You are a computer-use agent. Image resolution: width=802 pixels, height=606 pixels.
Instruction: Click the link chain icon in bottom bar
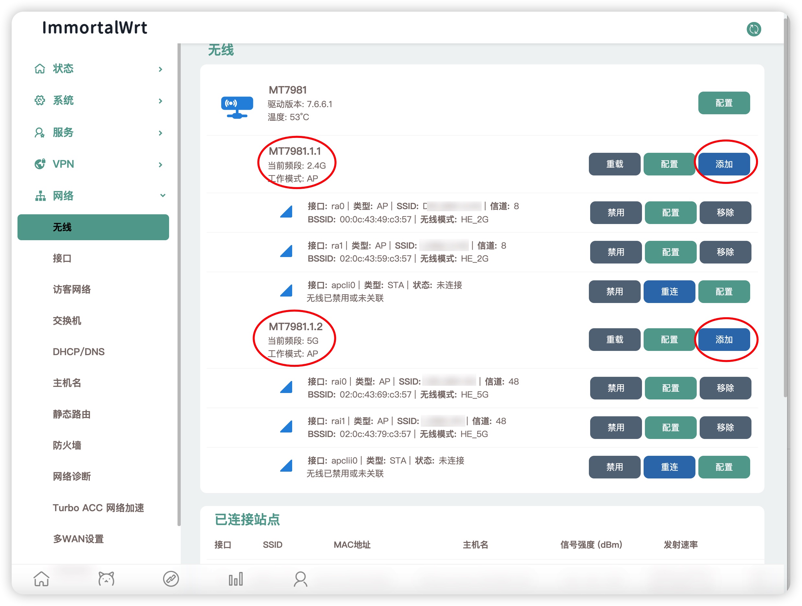(171, 579)
